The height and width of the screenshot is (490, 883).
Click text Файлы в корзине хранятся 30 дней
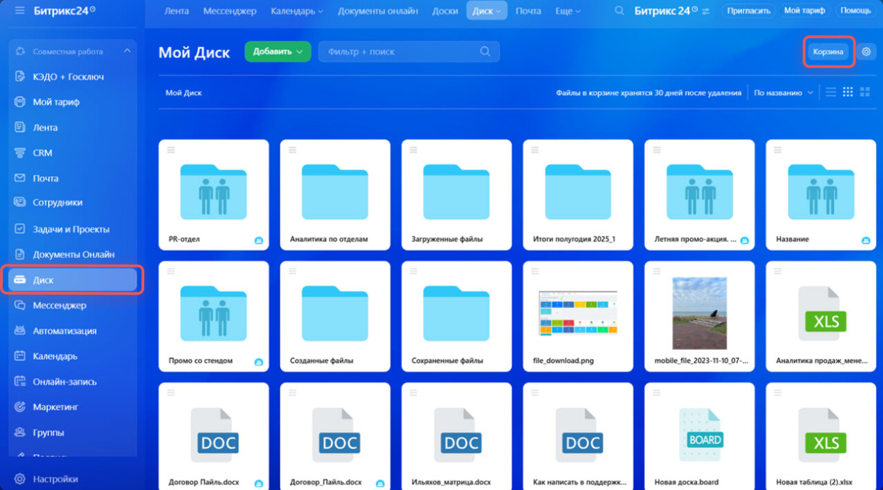[648, 92]
